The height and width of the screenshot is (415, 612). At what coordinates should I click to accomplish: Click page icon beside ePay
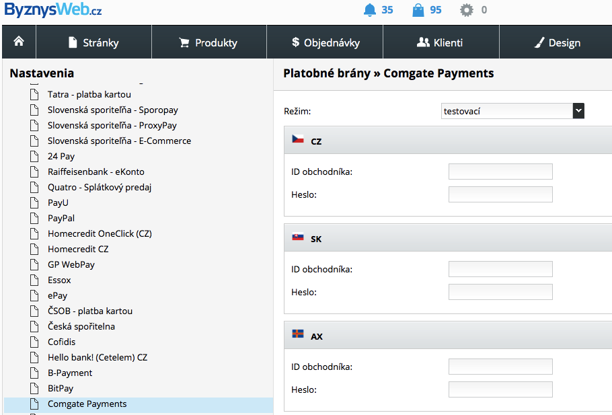click(x=34, y=295)
